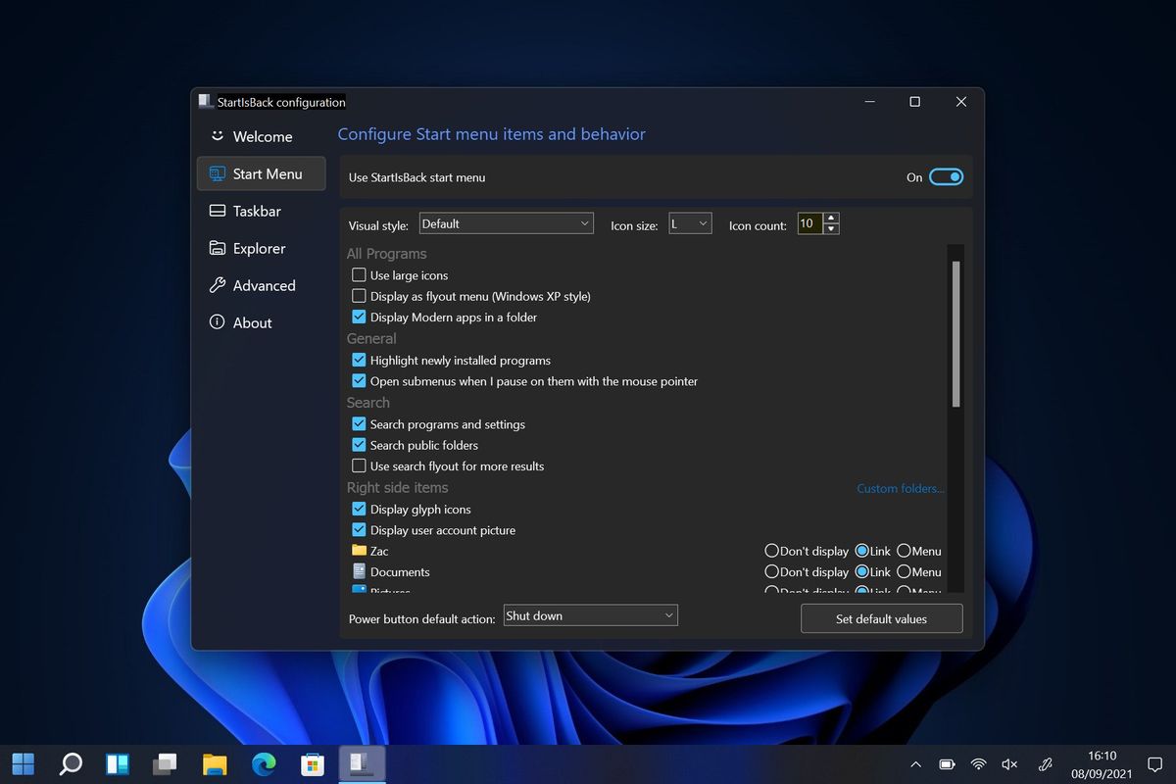Click the About info icon in the sidebar
Image resolution: width=1176 pixels, height=784 pixels.
(217, 322)
